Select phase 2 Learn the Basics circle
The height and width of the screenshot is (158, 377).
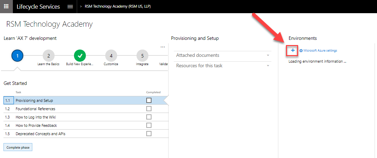point(49,55)
